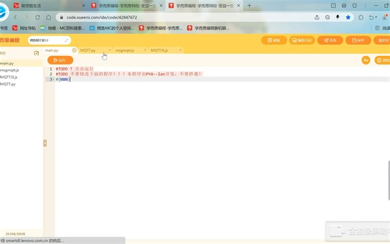
Task: Open the MC wiki search bookmark
Action: [62, 28]
